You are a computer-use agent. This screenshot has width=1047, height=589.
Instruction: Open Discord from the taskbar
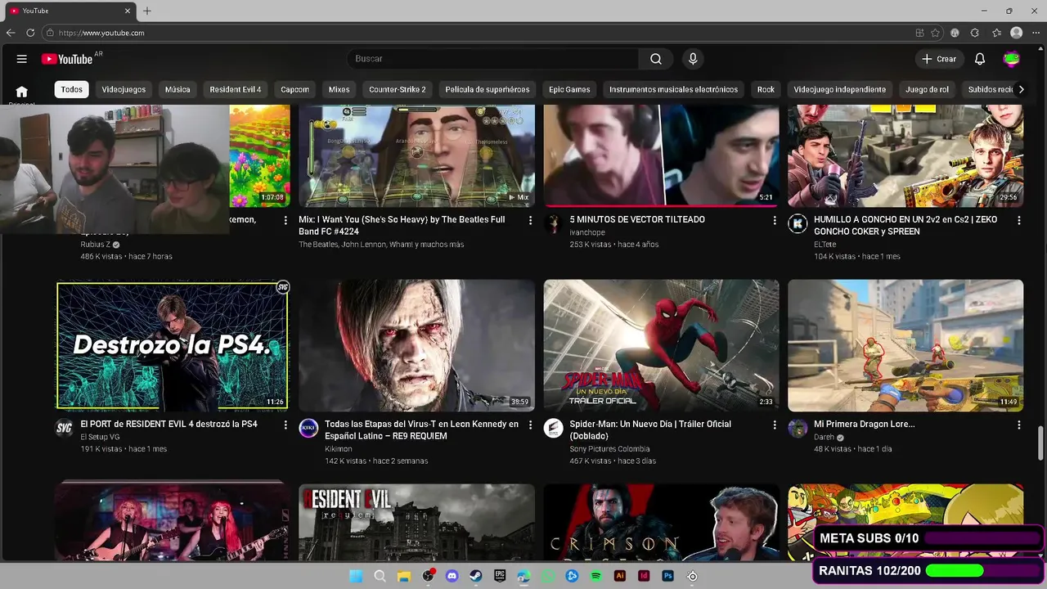point(452,576)
